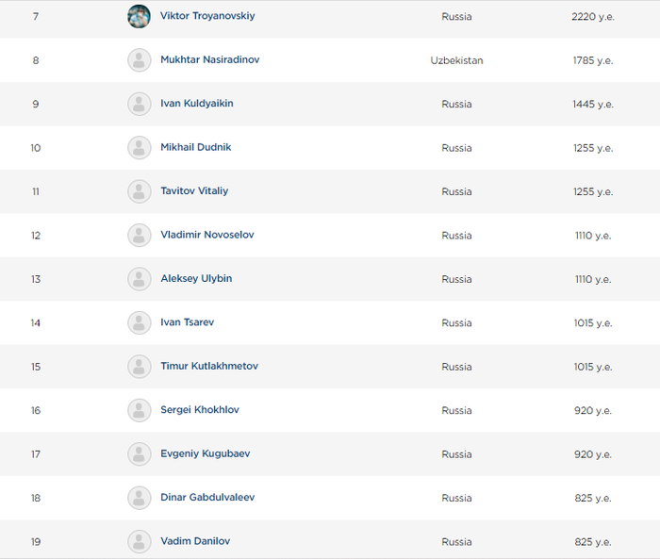Viewport: 660px width, 559px height.
Task: Click Vladimir Novoselov's avatar icon
Action: tap(140, 235)
